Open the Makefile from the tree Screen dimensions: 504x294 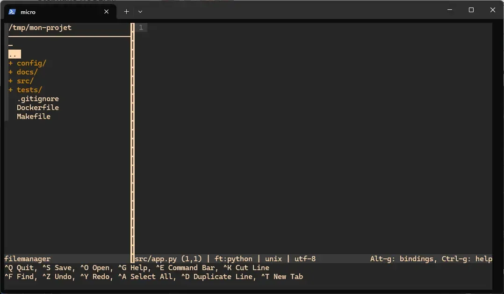point(33,116)
